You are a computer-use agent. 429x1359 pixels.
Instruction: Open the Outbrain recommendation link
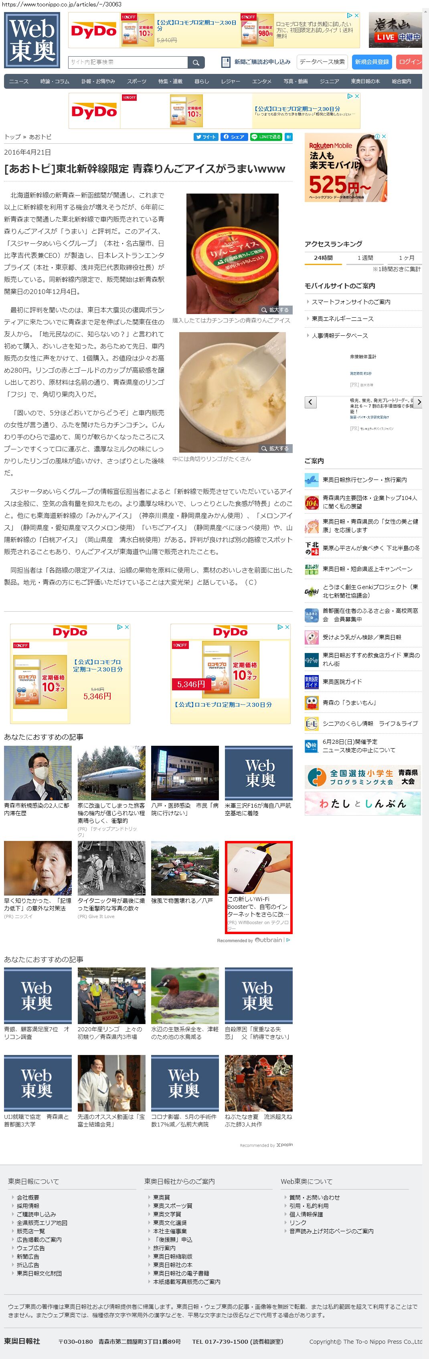(254, 941)
